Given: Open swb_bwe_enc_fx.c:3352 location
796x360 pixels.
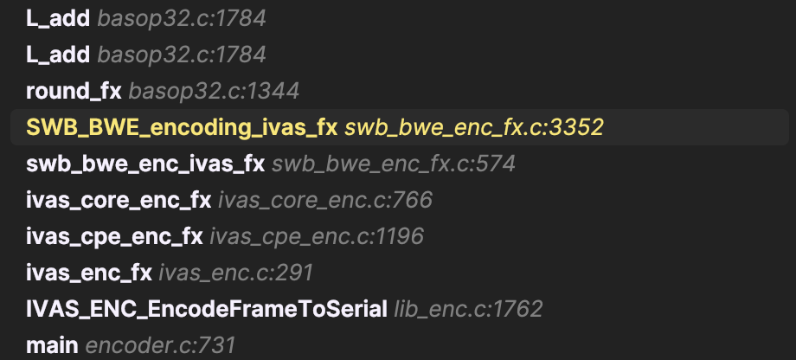Looking at the screenshot, I should point(474,127).
